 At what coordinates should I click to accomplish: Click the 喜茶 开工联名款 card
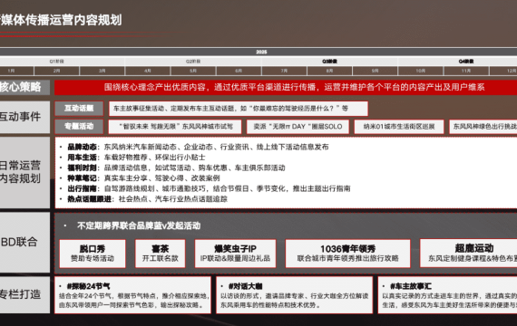tap(161, 254)
